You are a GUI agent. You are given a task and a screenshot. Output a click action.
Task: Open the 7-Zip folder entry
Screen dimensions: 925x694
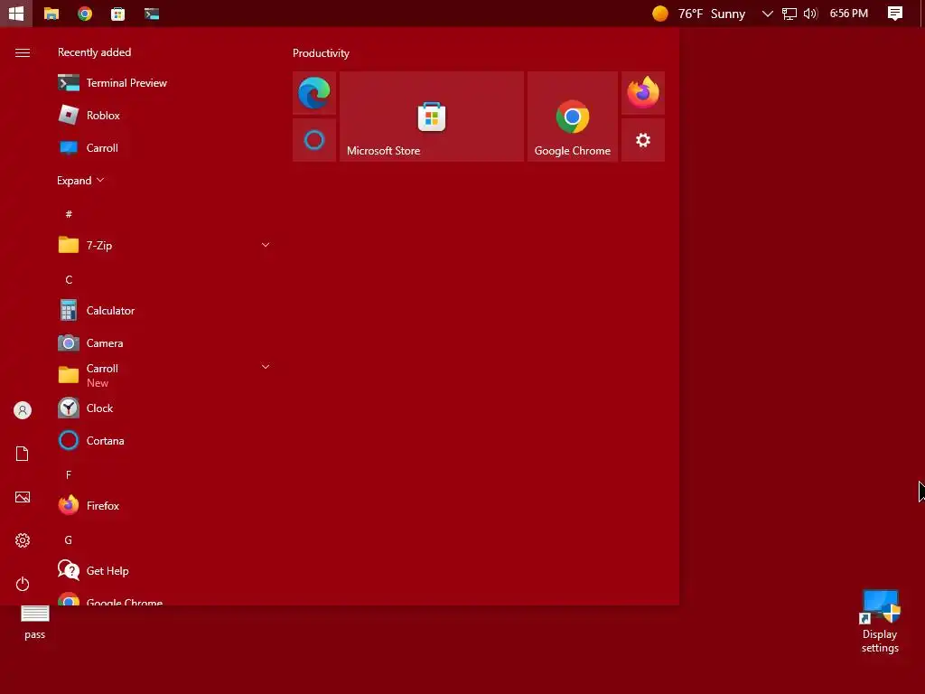tap(165, 245)
